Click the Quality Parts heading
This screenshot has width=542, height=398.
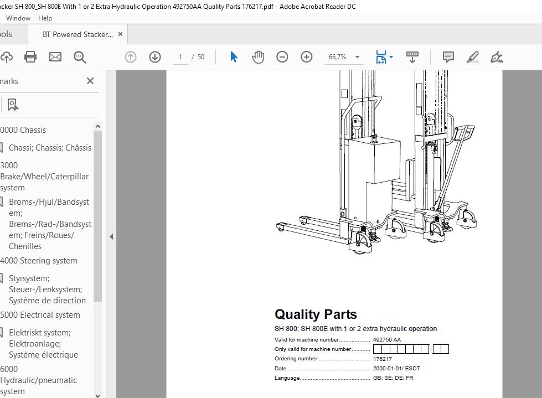click(x=316, y=314)
